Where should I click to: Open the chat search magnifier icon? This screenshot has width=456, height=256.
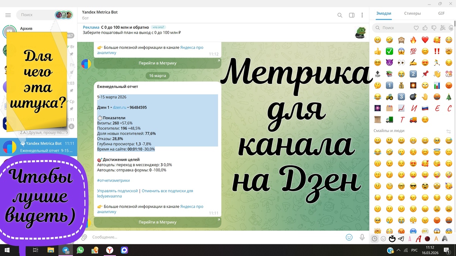pyautogui.click(x=340, y=15)
